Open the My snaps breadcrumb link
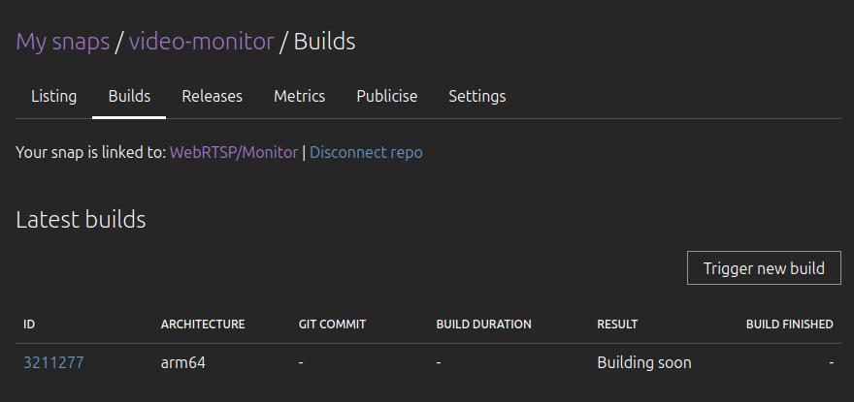854x402 pixels. 63,42
